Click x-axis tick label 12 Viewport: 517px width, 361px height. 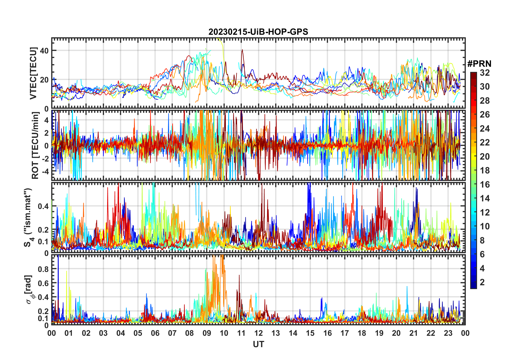[x=258, y=333]
